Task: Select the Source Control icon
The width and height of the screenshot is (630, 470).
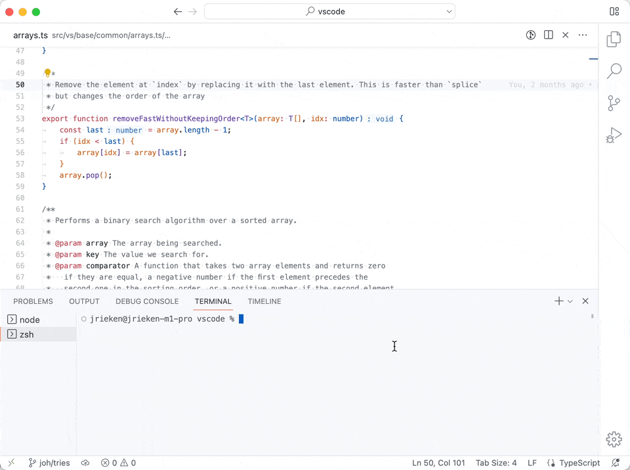Action: [614, 103]
